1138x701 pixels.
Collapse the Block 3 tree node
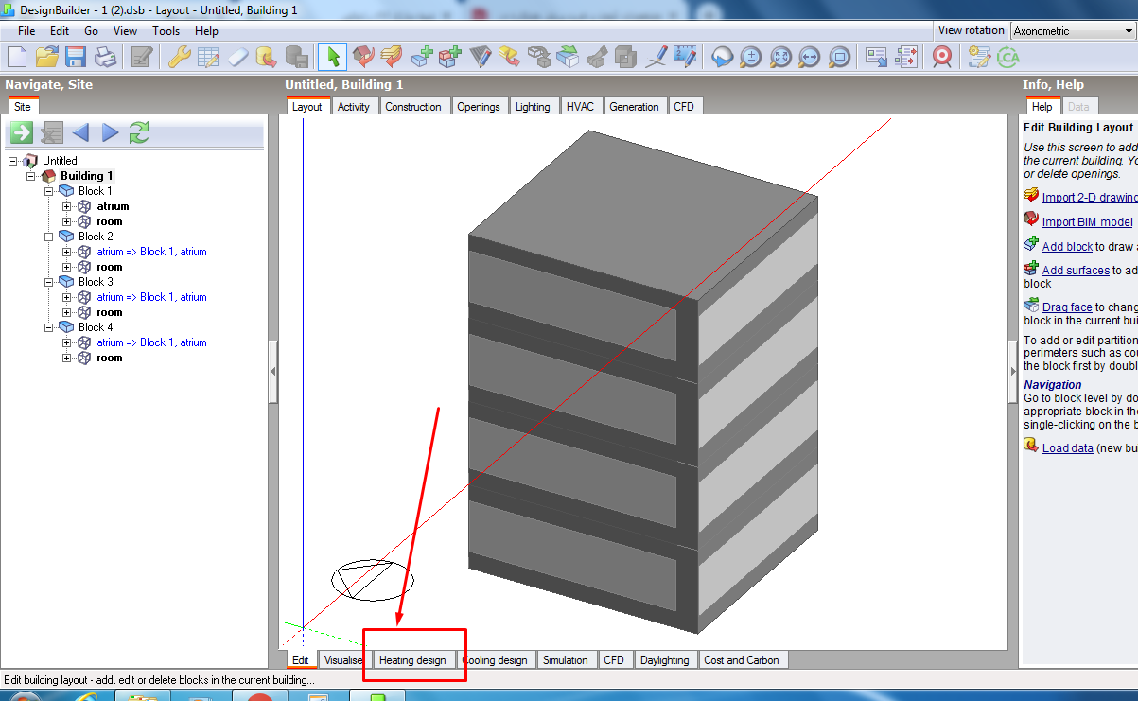coord(49,282)
